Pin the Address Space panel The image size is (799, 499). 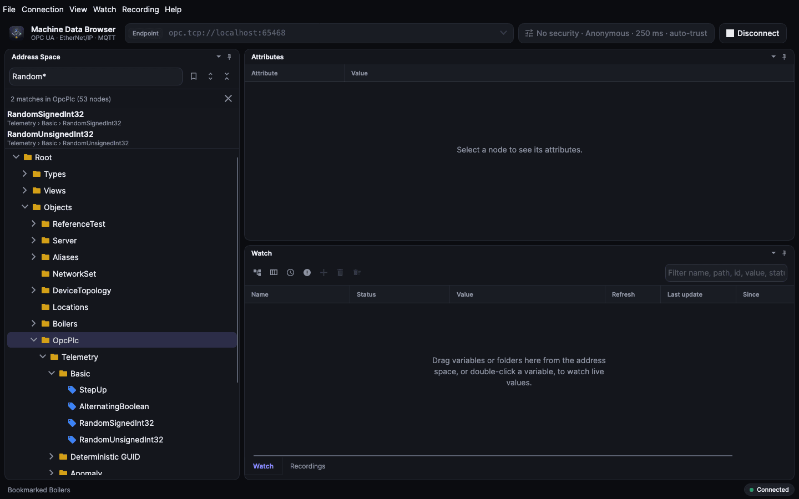pyautogui.click(x=229, y=57)
